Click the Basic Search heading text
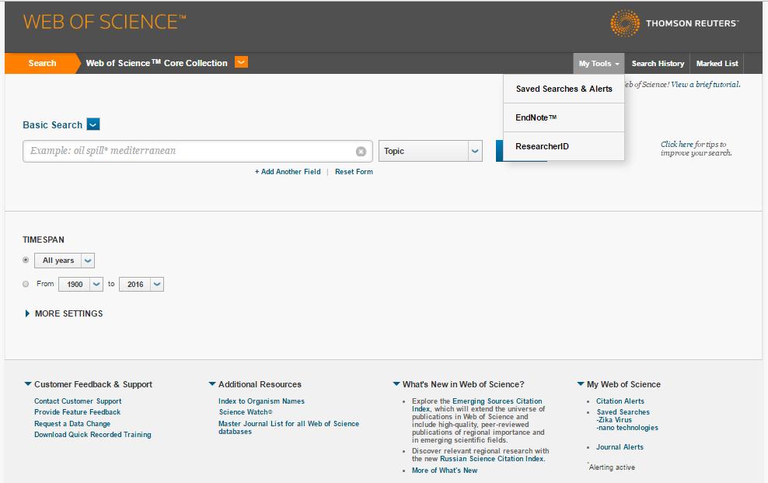768x483 pixels. coord(52,125)
